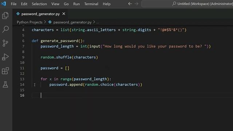Viewport: 233px width, 131px height.
Task: Open the Source Control view icon
Action: coord(5,43)
